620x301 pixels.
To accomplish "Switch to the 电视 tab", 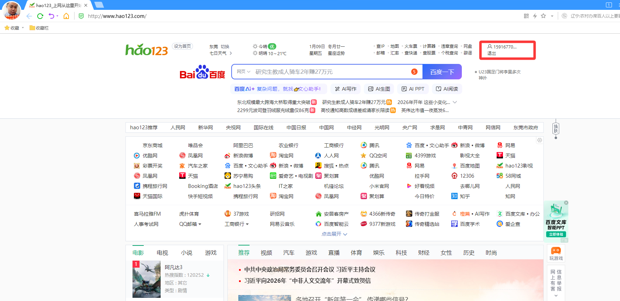I will (162, 253).
